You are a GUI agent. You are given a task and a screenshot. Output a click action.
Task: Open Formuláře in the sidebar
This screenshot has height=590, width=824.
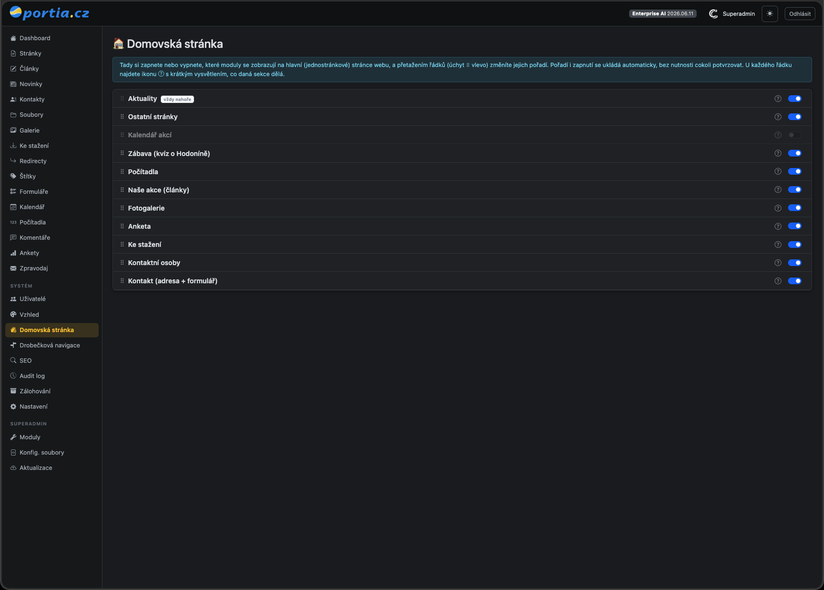[52, 191]
